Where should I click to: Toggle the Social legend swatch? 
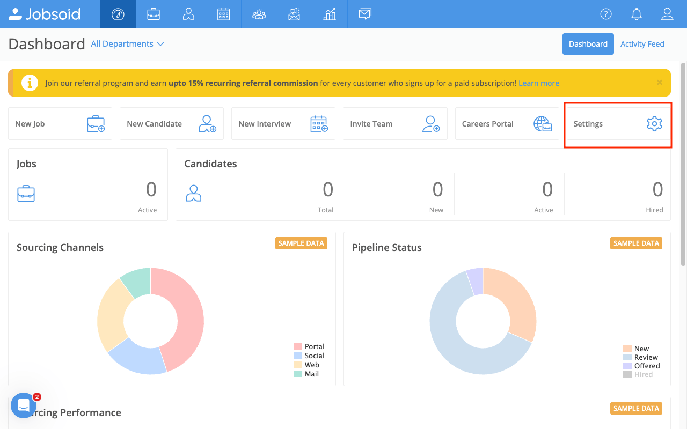[298, 356]
